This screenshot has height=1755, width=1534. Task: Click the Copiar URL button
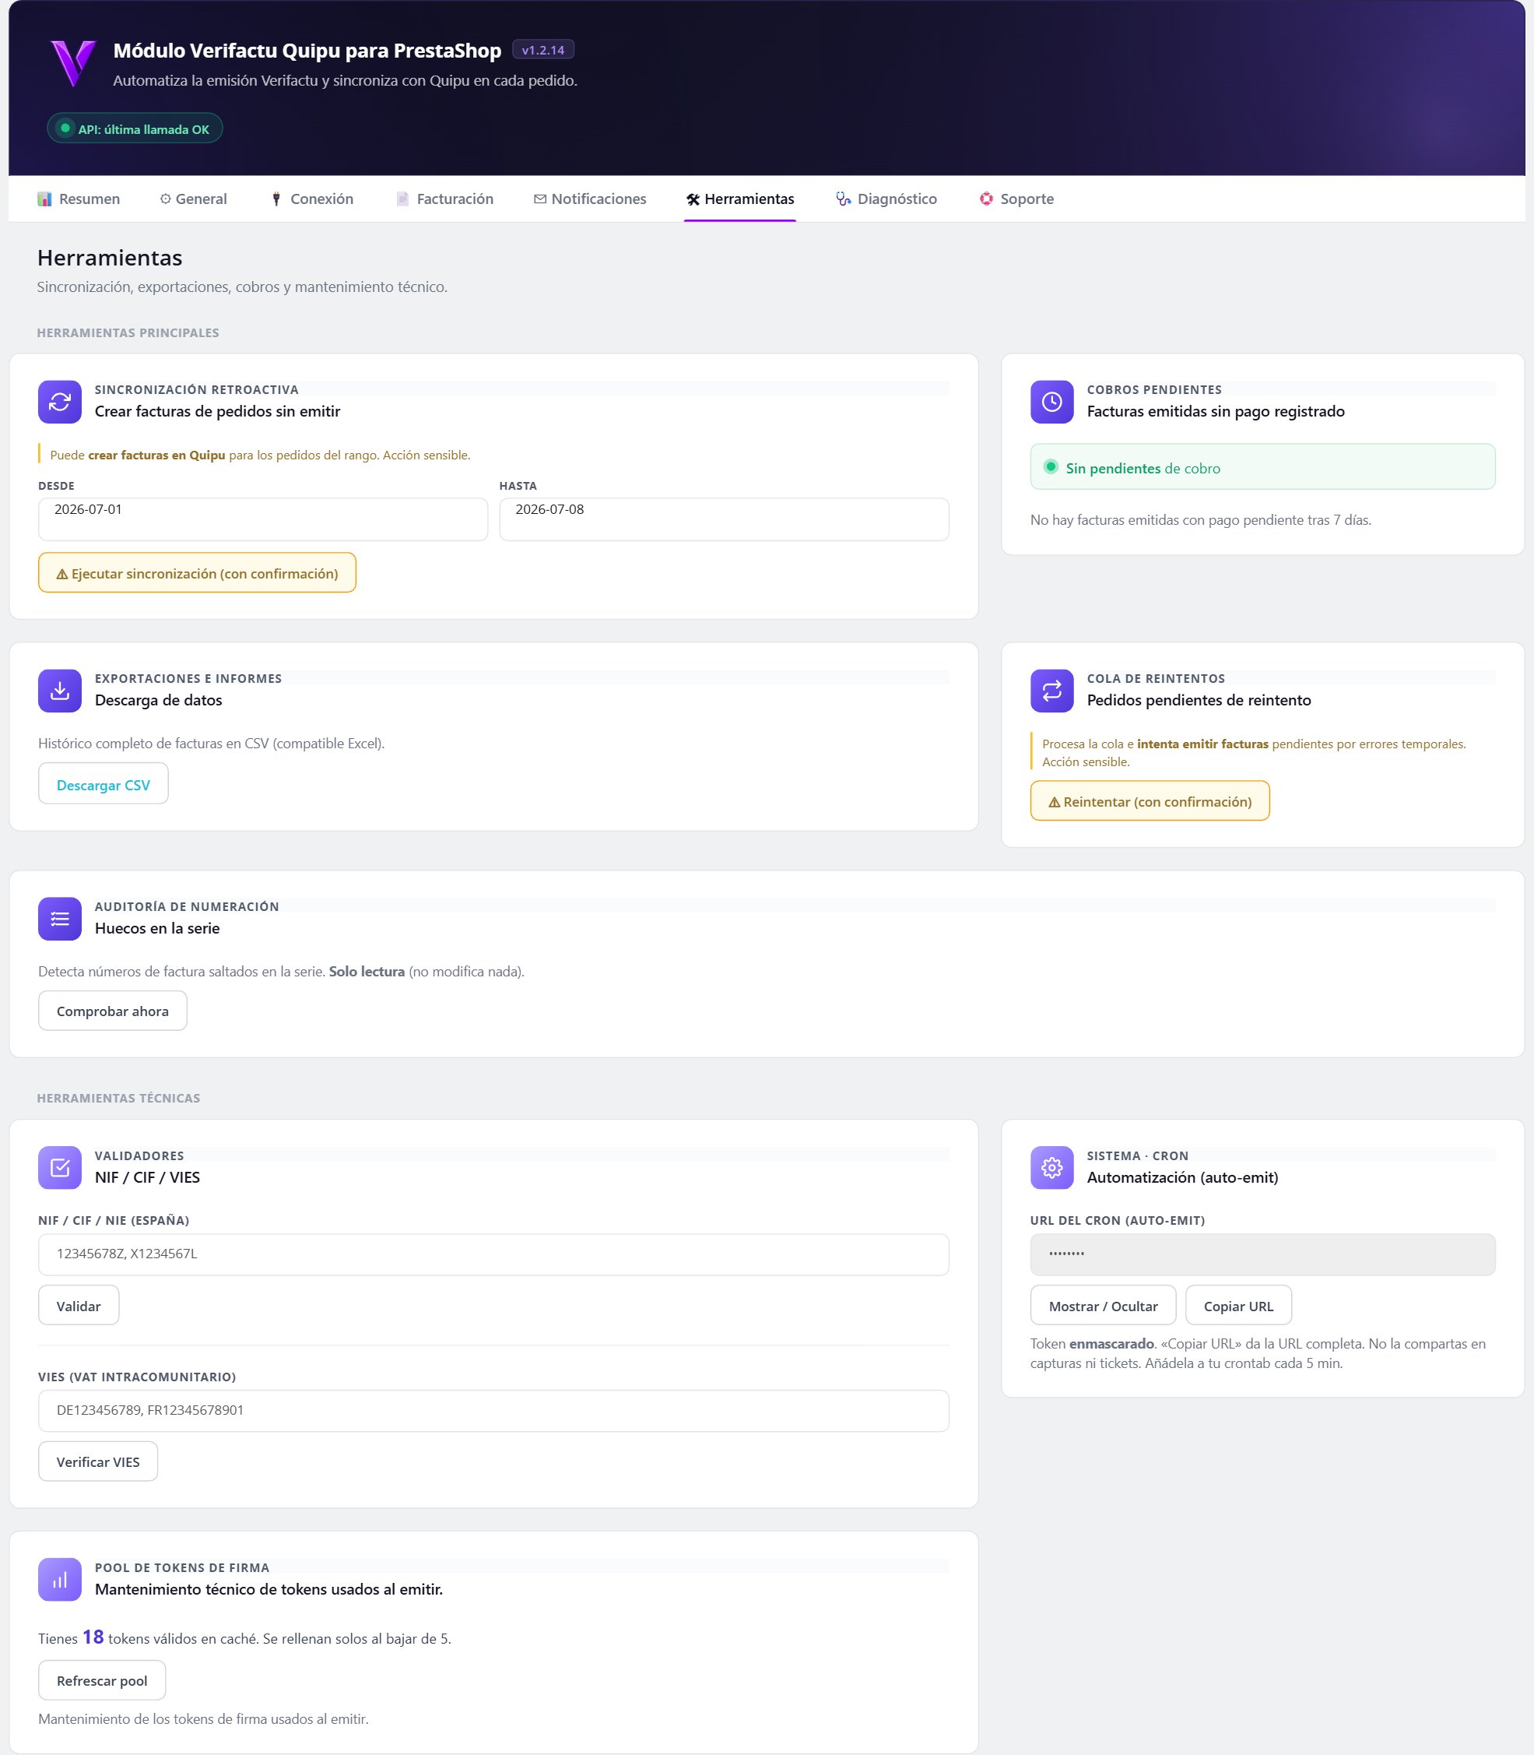coord(1239,1305)
